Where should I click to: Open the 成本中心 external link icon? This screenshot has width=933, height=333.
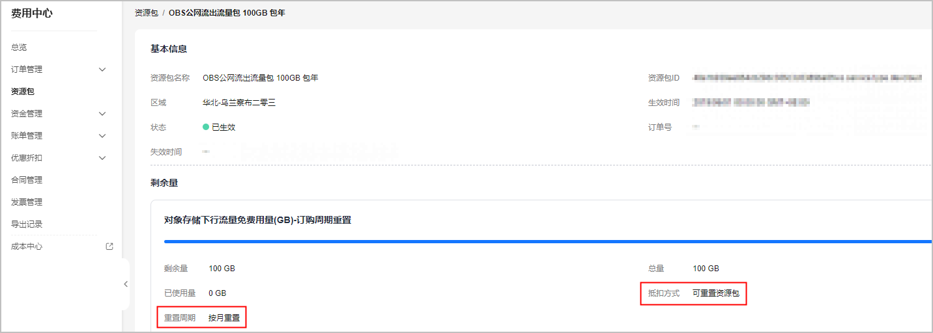109,246
